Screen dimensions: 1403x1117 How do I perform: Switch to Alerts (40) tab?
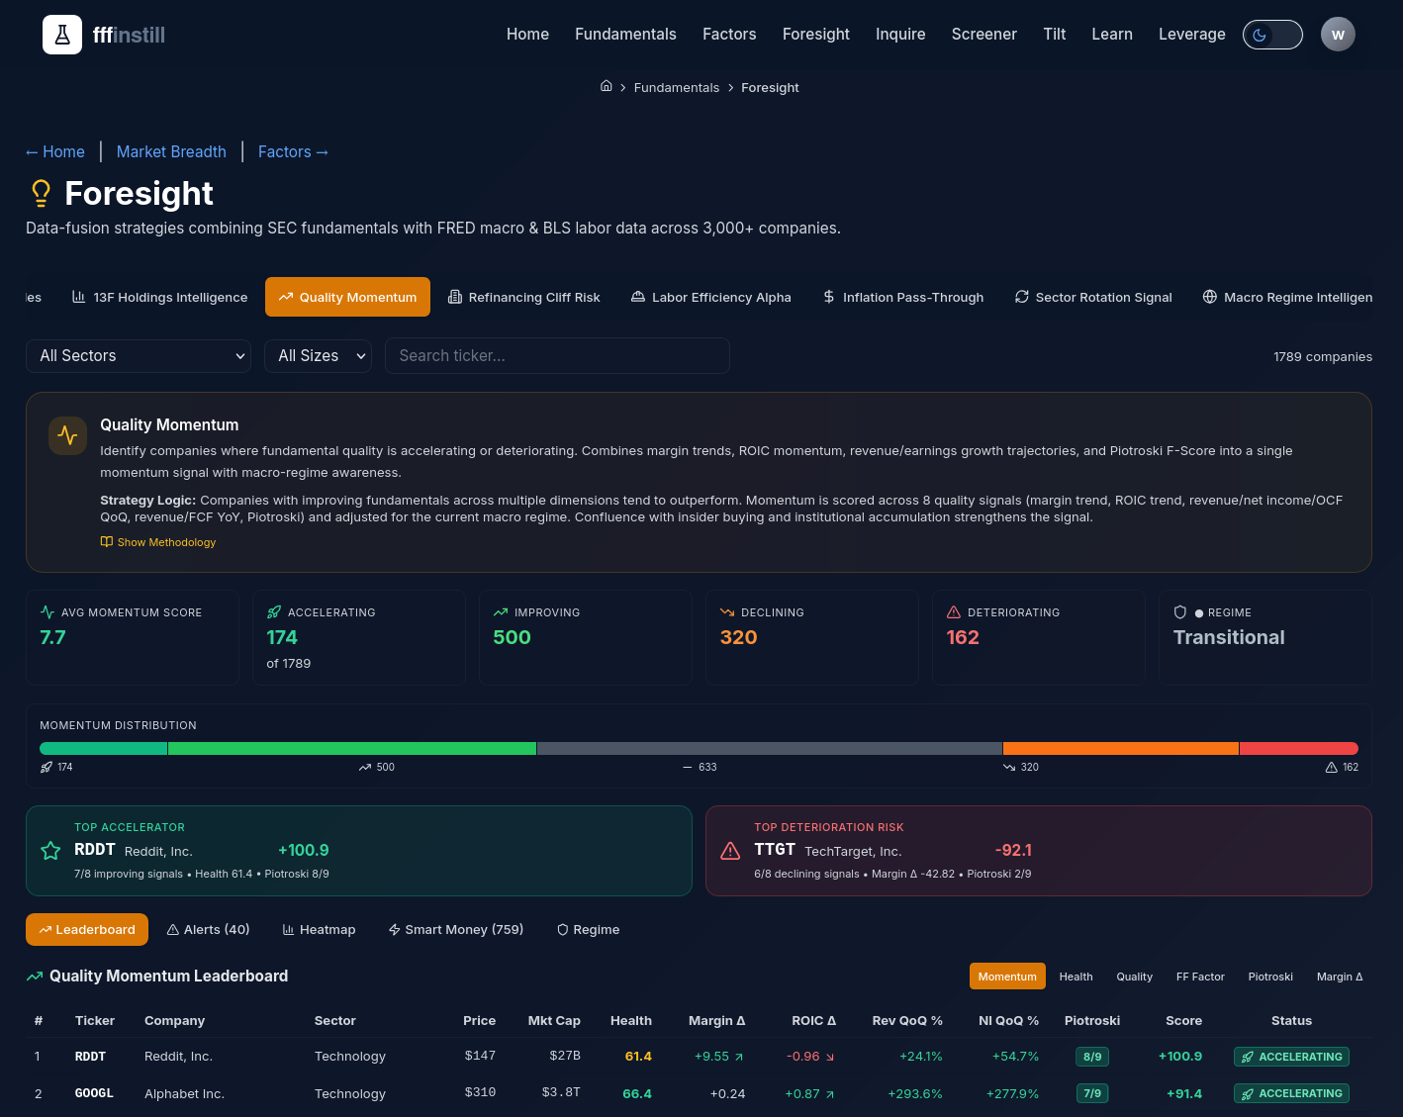pos(209,930)
